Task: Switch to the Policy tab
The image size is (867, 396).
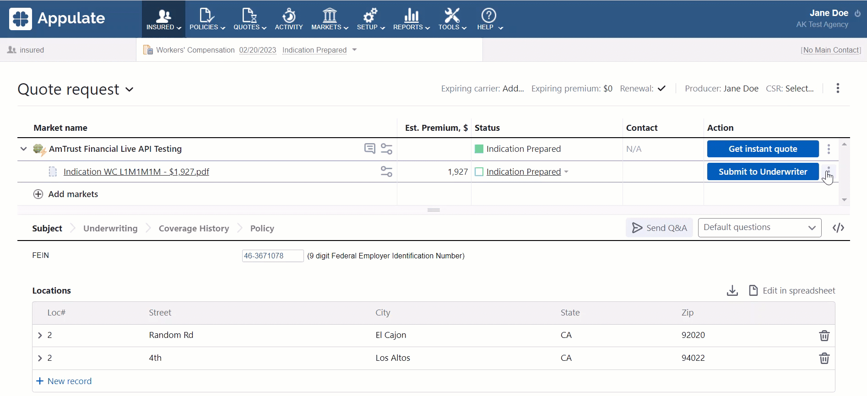Action: click(262, 228)
